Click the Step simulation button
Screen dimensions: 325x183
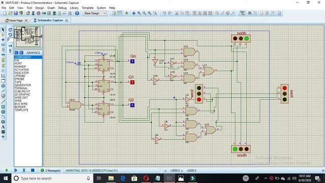click(x=15, y=170)
